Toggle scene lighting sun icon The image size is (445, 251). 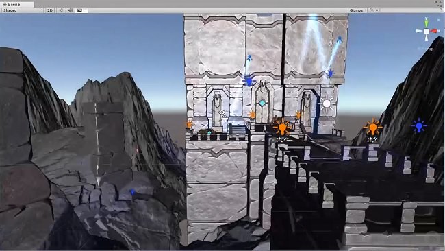pos(61,10)
